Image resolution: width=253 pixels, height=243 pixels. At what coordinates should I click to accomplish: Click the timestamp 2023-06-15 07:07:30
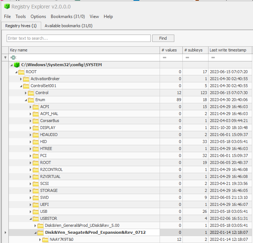point(229,93)
